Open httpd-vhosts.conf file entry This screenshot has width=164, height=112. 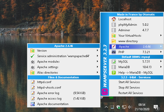coord(63,88)
